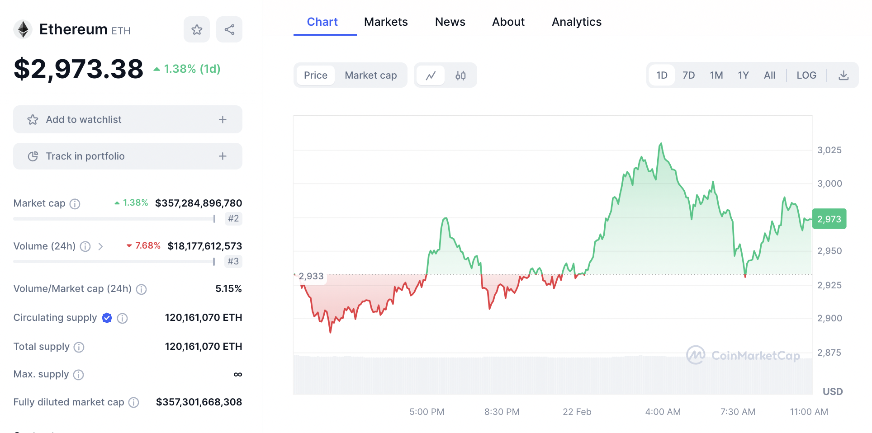Click the star favorite icon beside Ethereum

click(197, 30)
